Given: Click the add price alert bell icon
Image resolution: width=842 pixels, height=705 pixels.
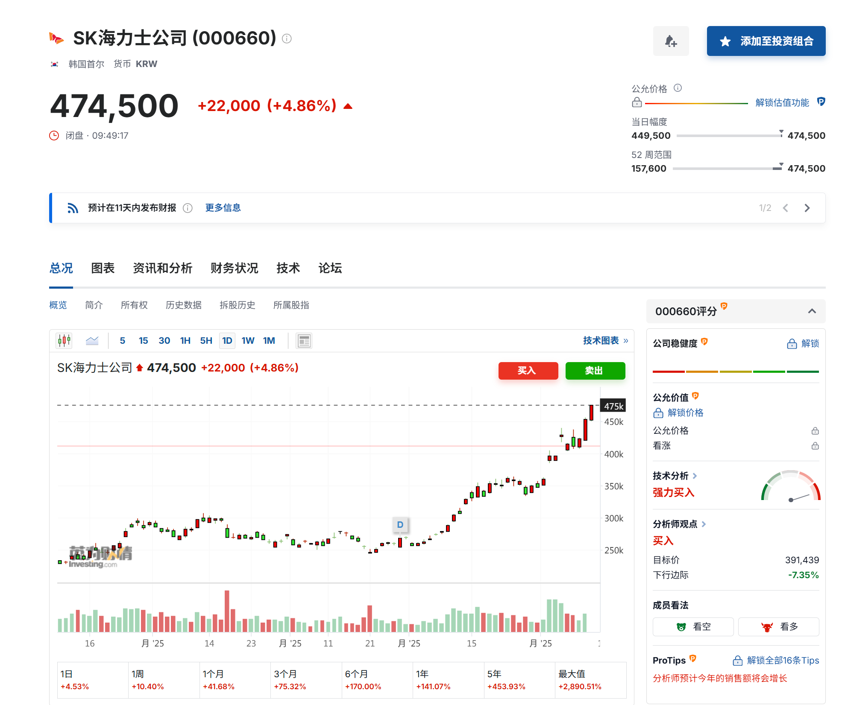Looking at the screenshot, I should tap(670, 41).
